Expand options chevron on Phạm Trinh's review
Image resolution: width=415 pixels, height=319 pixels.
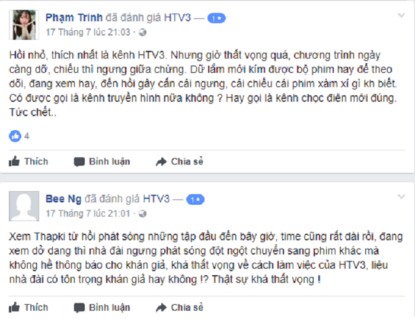(x=401, y=15)
